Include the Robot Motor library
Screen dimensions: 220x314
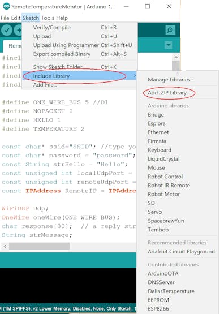(163, 194)
